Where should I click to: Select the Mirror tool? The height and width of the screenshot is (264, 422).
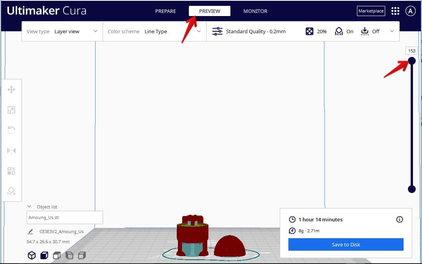coord(12,150)
